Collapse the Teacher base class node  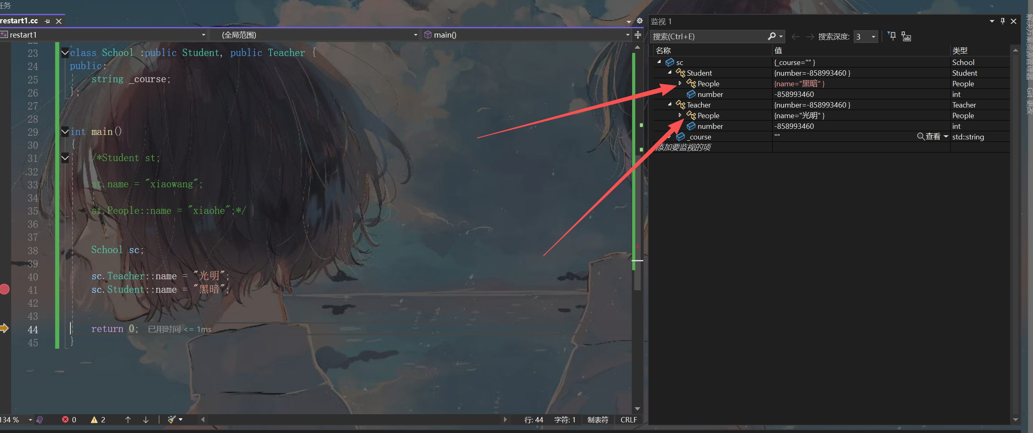point(669,104)
